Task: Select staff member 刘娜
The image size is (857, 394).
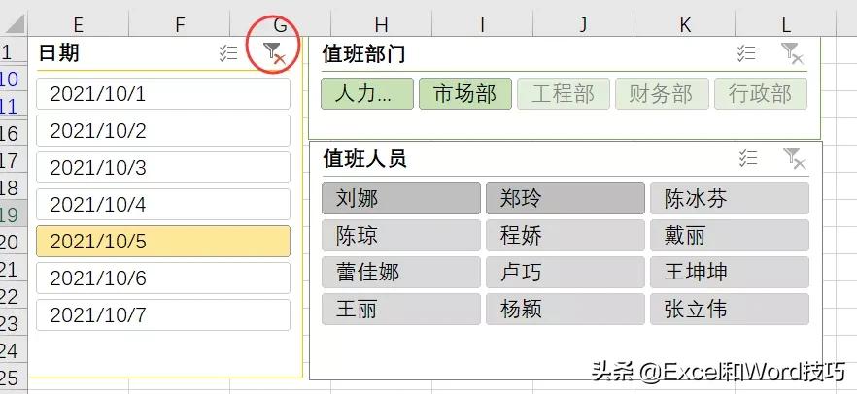Action: click(x=401, y=199)
